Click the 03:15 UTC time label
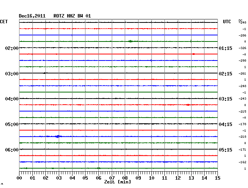Viewport: 248px width, 188px height. (x=225, y=99)
